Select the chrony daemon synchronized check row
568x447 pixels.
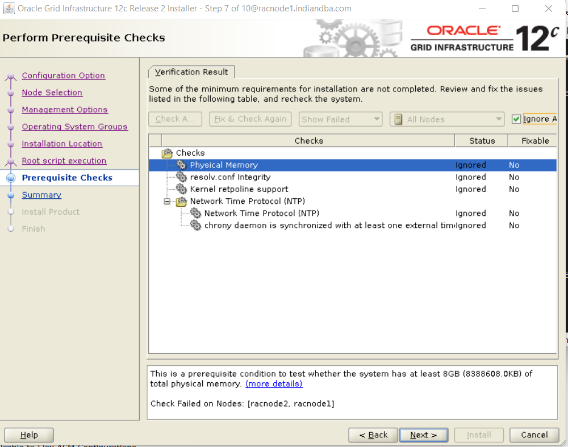[353, 225]
